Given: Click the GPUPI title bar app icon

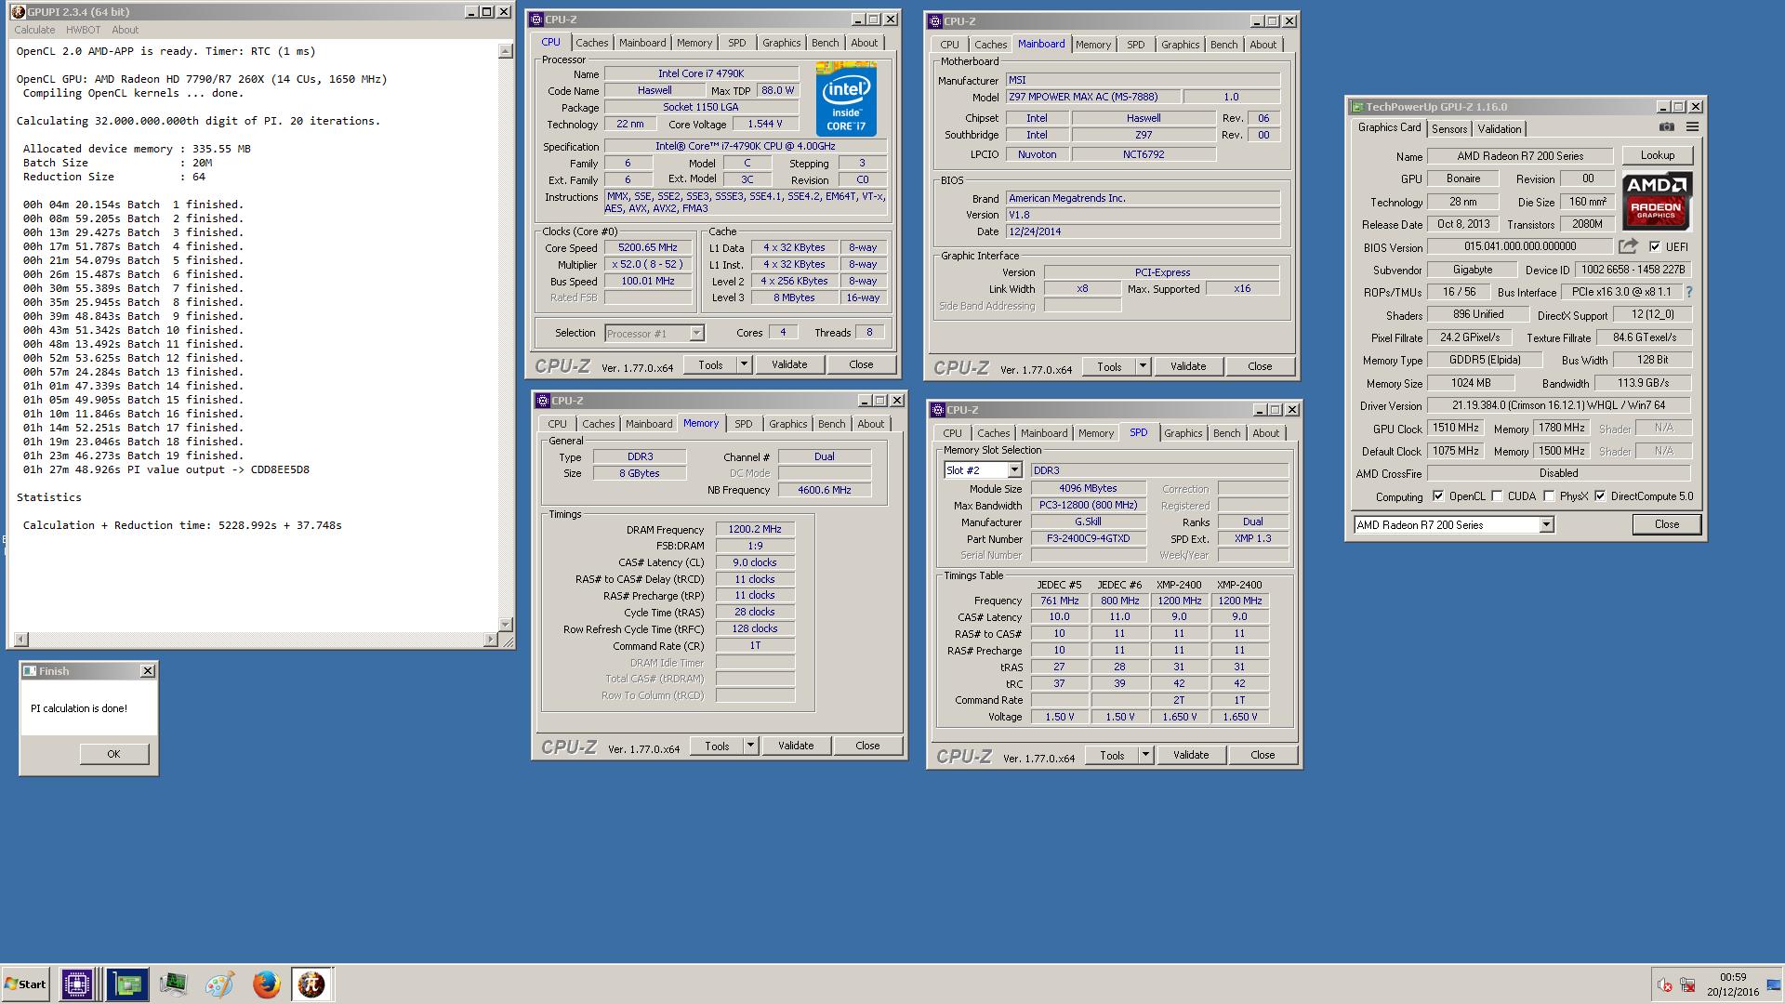Looking at the screenshot, I should (x=19, y=12).
